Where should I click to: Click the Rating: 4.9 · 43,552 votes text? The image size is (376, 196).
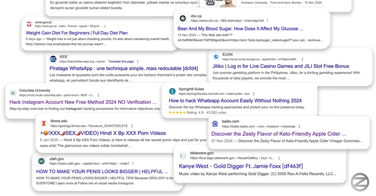207,112
